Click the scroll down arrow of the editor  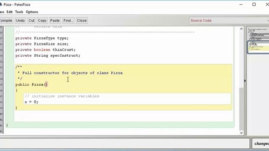(x=241, y=133)
